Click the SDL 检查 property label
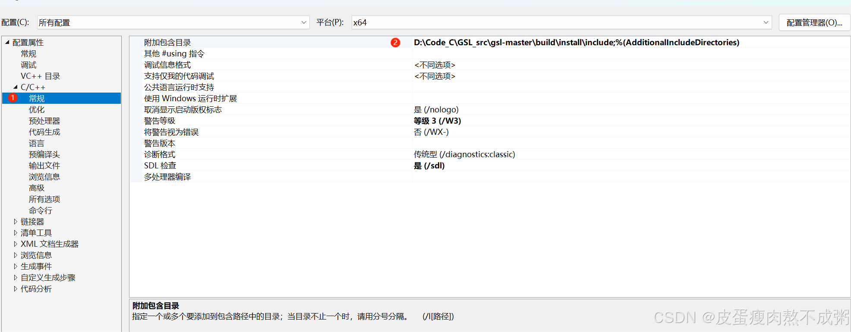Viewport: 851px width, 332px height. [x=160, y=166]
